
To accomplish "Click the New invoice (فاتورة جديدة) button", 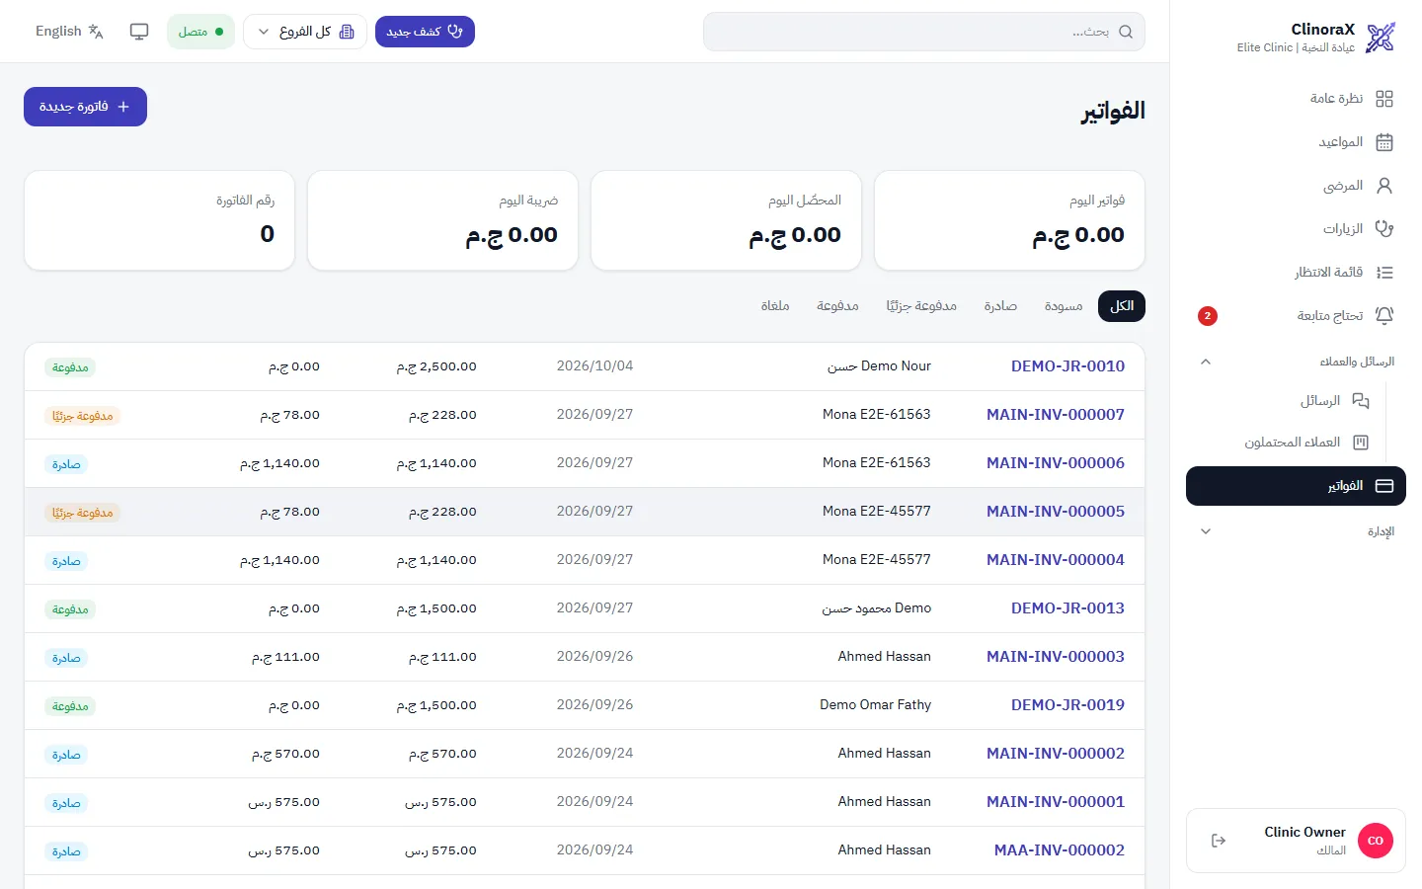I will pyautogui.click(x=85, y=107).
